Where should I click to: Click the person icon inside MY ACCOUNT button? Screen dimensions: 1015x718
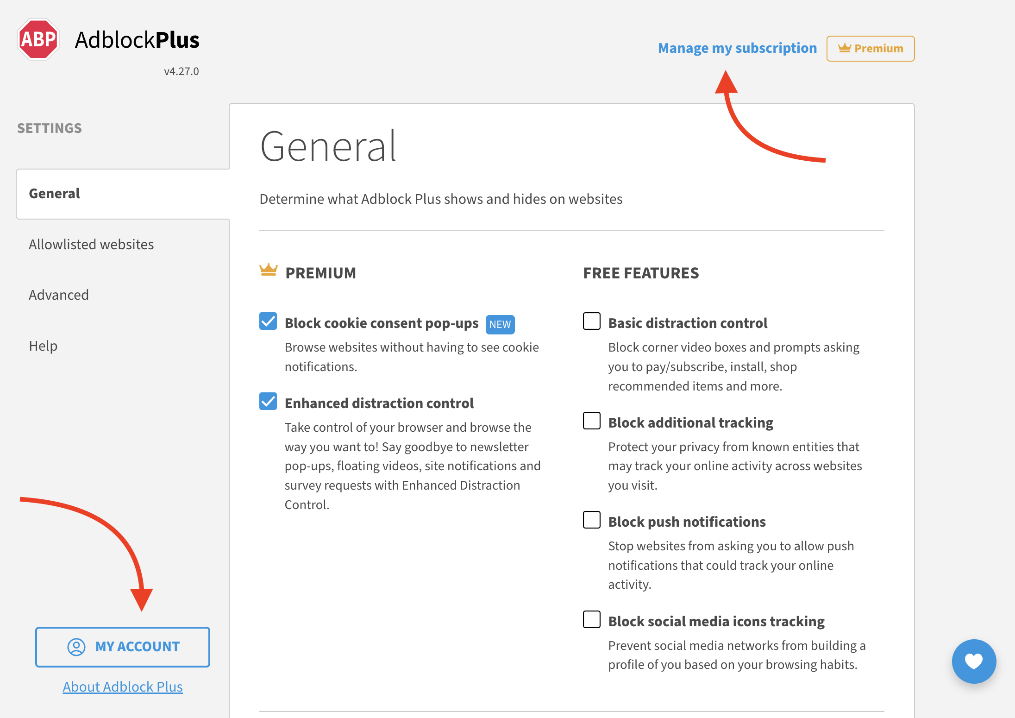pos(76,647)
